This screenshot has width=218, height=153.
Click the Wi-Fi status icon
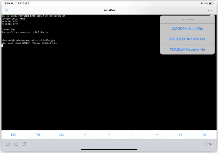(x=202, y=3)
